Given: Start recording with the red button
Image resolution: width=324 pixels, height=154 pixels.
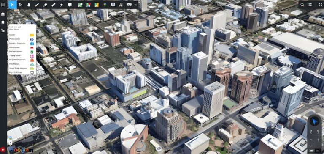Looking at the screenshot, I should pyautogui.click(x=3, y=150).
